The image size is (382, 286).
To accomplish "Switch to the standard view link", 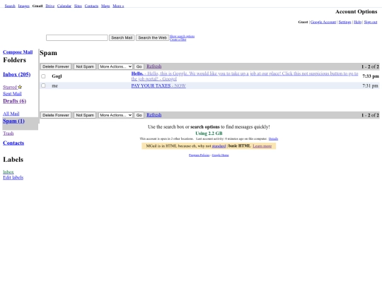I will point(219,146).
